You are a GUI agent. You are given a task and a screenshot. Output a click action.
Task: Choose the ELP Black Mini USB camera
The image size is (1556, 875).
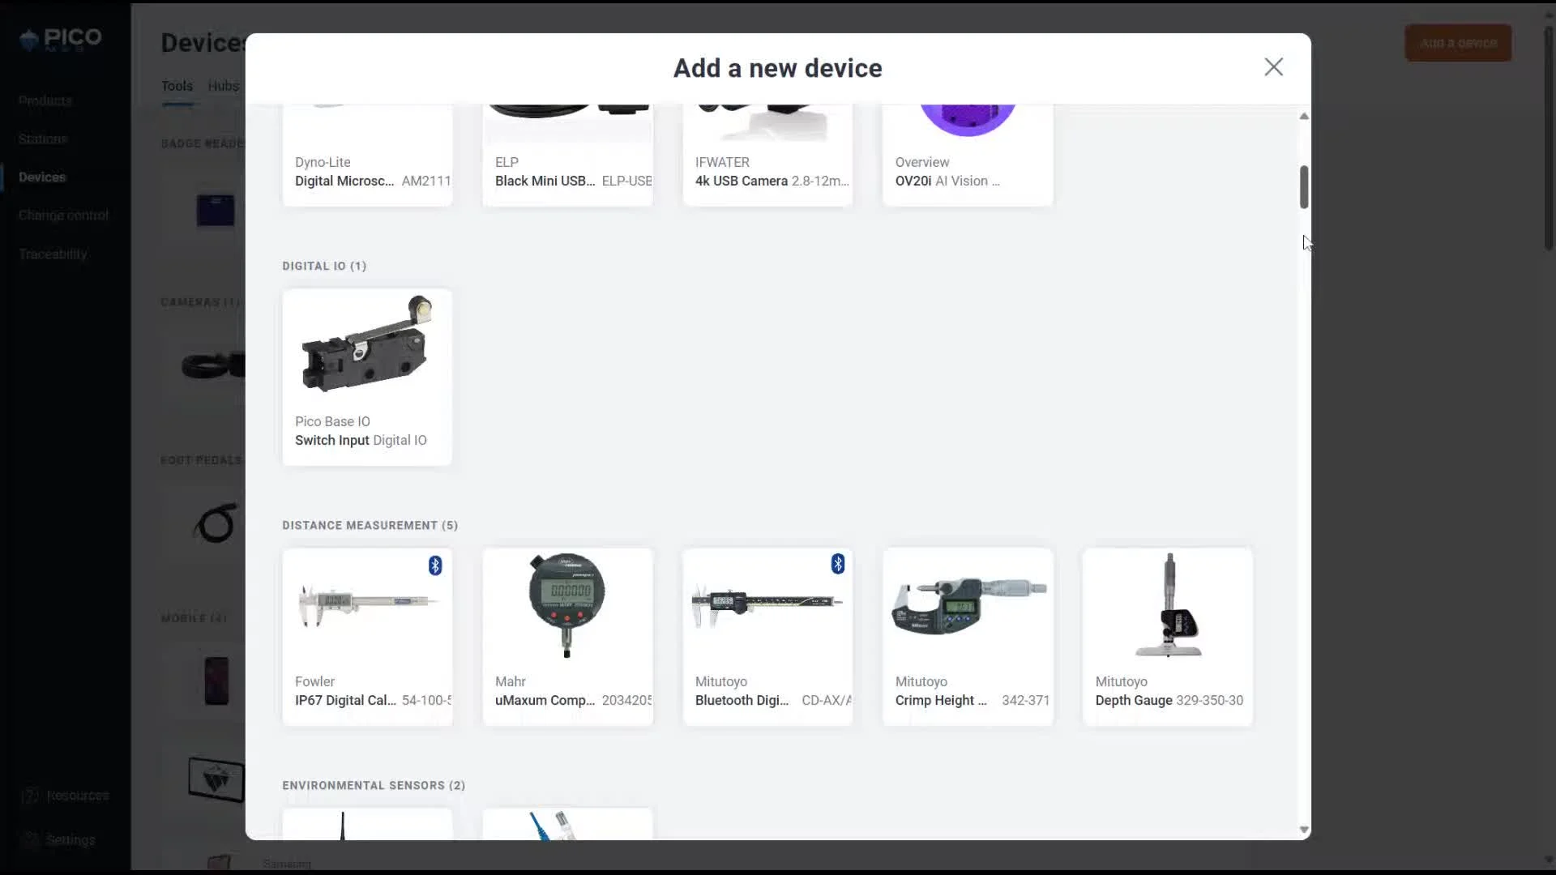coord(567,155)
